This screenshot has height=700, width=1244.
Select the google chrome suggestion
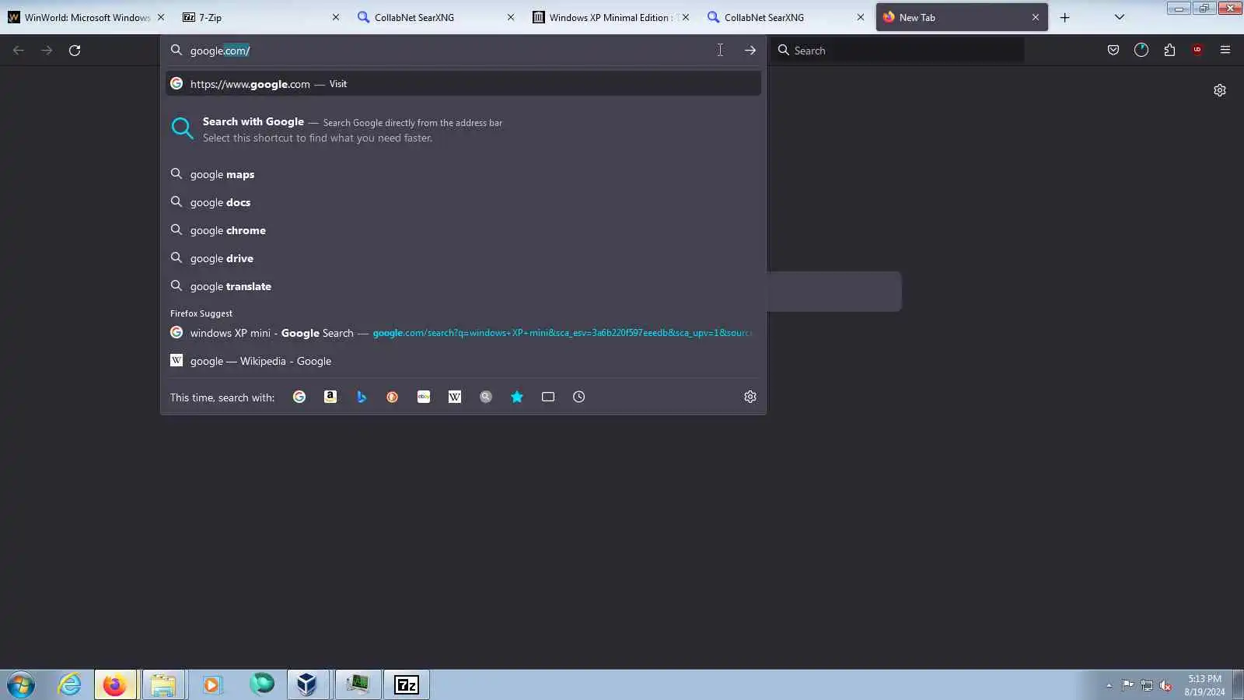click(x=463, y=230)
